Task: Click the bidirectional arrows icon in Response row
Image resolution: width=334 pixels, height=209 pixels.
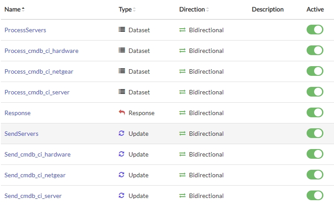Action: click(182, 113)
